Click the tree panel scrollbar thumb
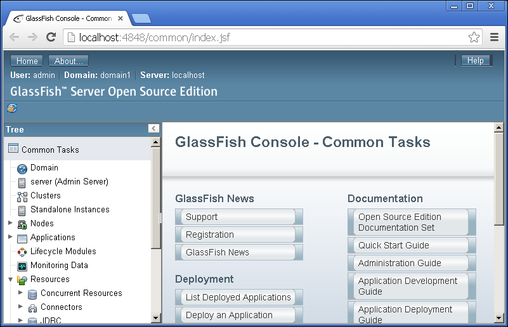 156,198
